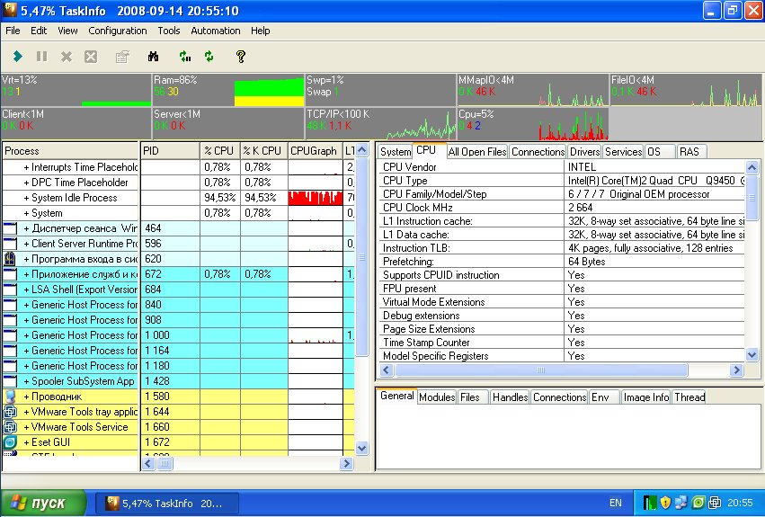Click the CPUGraph column header
This screenshot has height=517, width=765.
coord(316,151)
